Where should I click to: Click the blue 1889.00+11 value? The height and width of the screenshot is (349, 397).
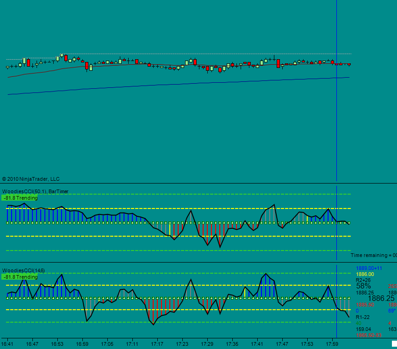(x=369, y=268)
